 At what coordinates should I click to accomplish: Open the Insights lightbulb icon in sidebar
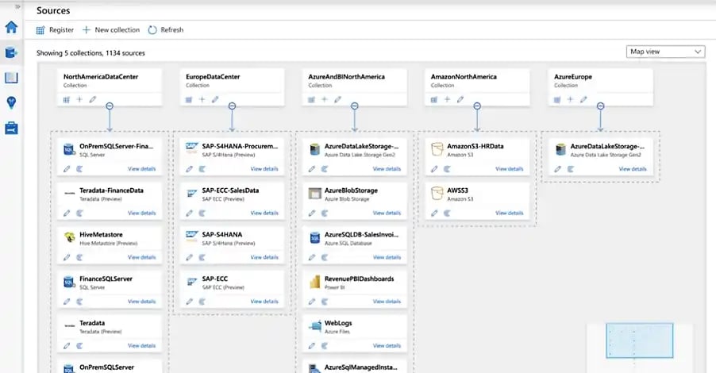point(11,102)
